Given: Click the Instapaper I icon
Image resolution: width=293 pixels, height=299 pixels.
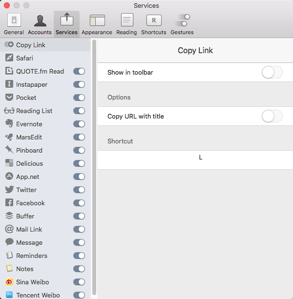Looking at the screenshot, I should [9, 84].
